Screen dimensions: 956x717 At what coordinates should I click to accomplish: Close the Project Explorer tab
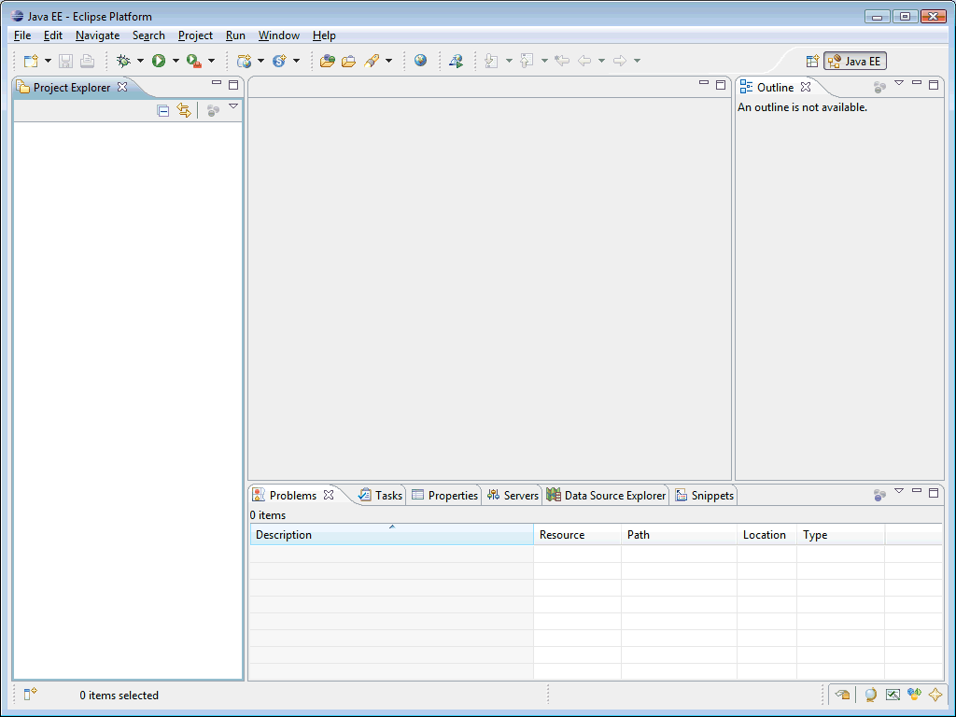(x=122, y=87)
